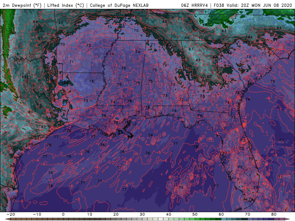The width and height of the screenshot is (295, 221).
Task: Select the 'F038' forecast hour text
Action: click(x=219, y=5)
